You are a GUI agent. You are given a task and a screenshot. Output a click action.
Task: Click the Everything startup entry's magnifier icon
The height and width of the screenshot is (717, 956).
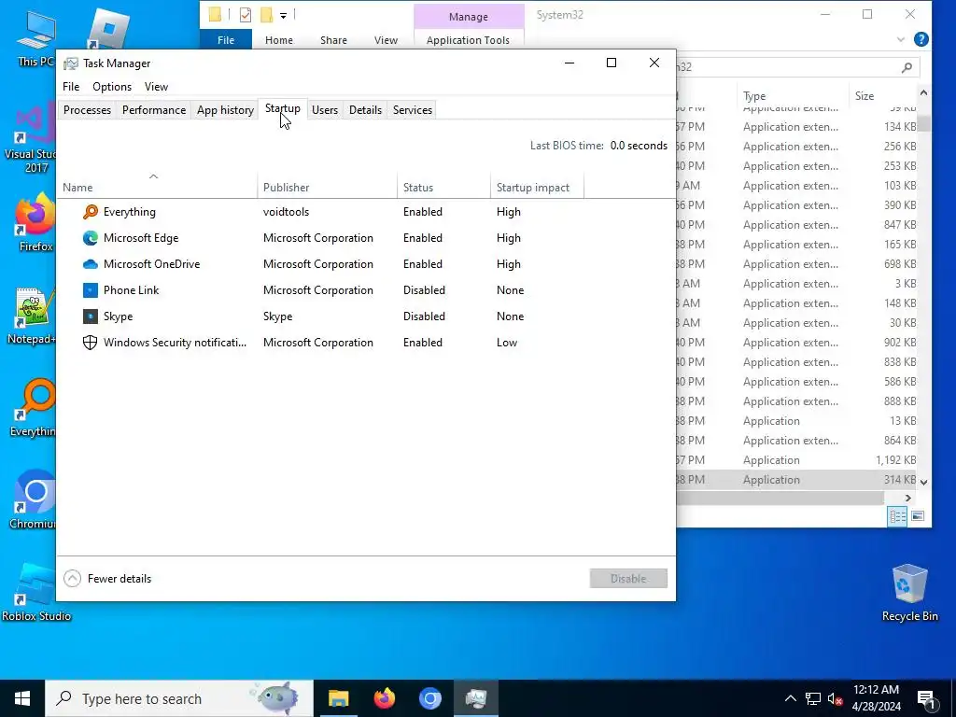pyautogui.click(x=91, y=212)
